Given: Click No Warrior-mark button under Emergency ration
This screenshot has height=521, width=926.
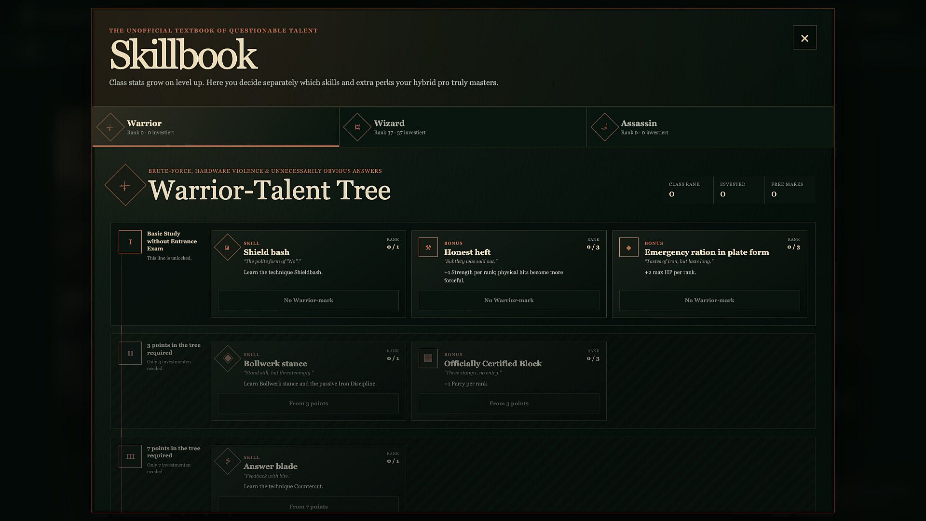Looking at the screenshot, I should coord(709,300).
